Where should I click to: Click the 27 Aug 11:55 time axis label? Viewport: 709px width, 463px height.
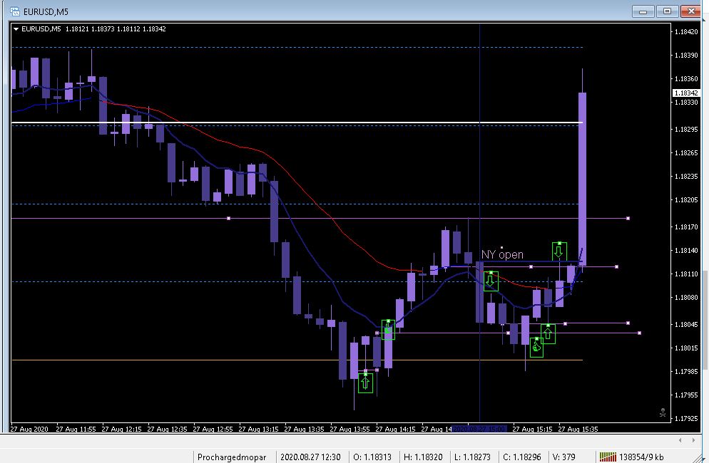76,429
